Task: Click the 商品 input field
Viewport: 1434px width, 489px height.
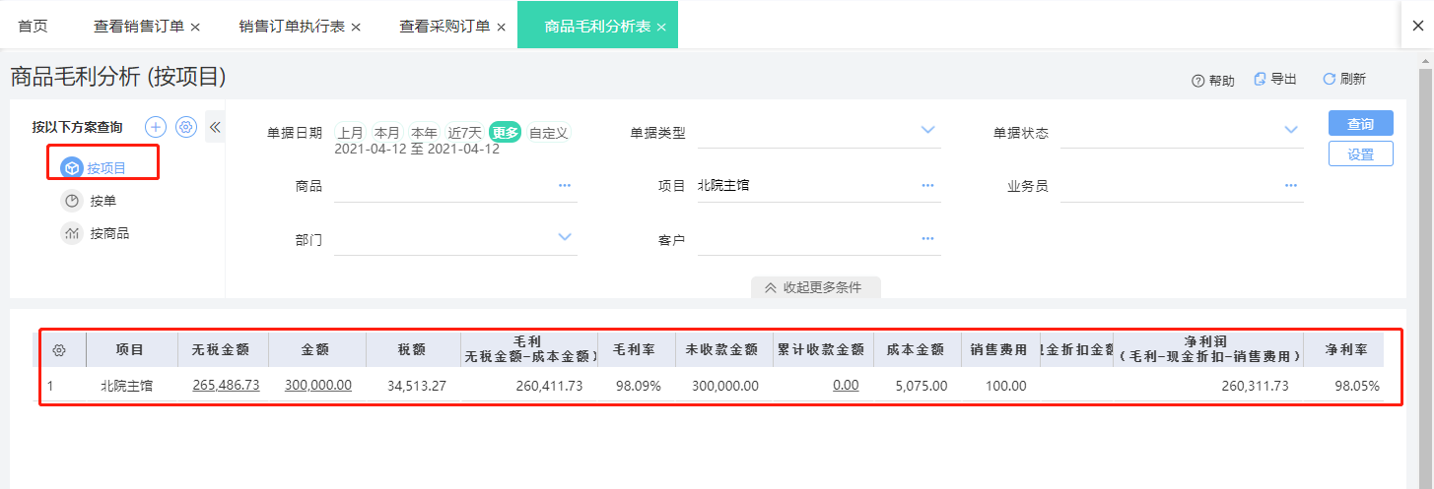Action: [455, 185]
